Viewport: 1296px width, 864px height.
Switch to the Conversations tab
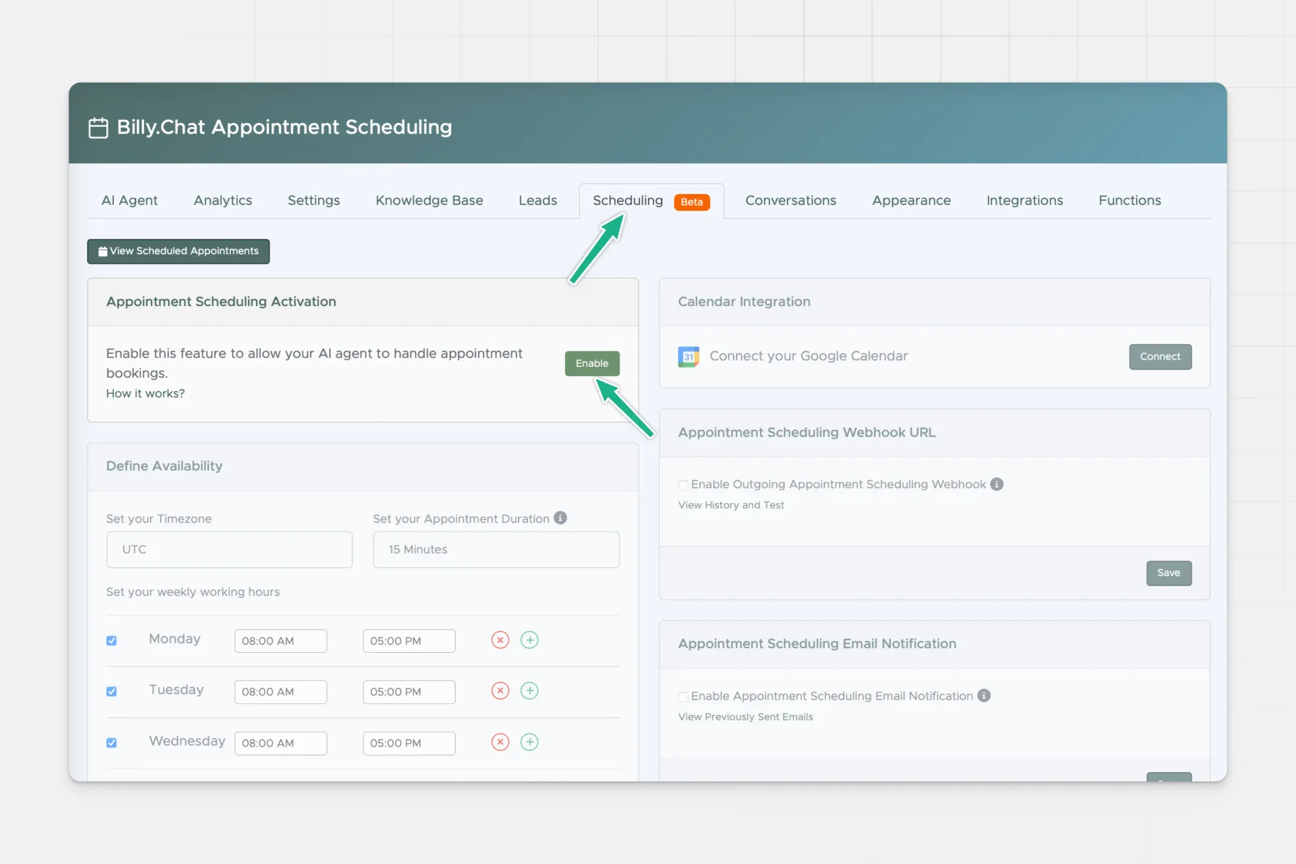click(791, 201)
